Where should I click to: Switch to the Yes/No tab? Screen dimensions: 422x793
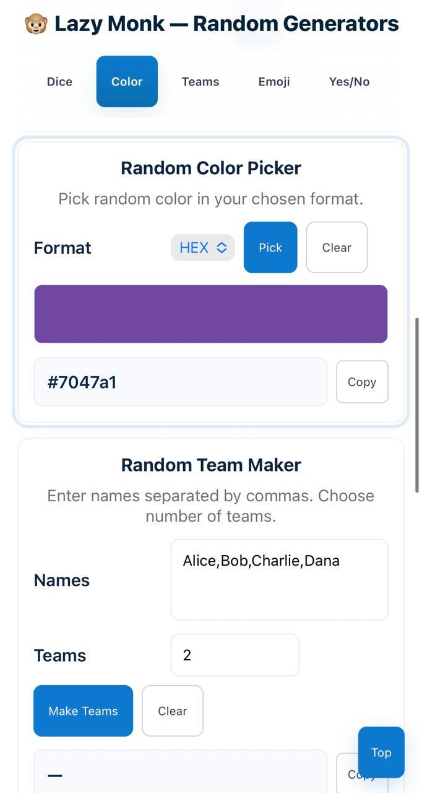pos(349,82)
